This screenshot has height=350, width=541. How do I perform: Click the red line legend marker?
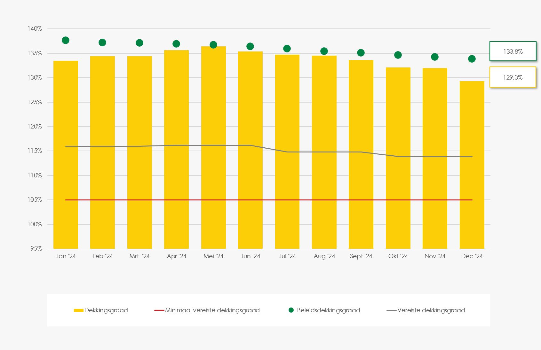click(x=159, y=310)
